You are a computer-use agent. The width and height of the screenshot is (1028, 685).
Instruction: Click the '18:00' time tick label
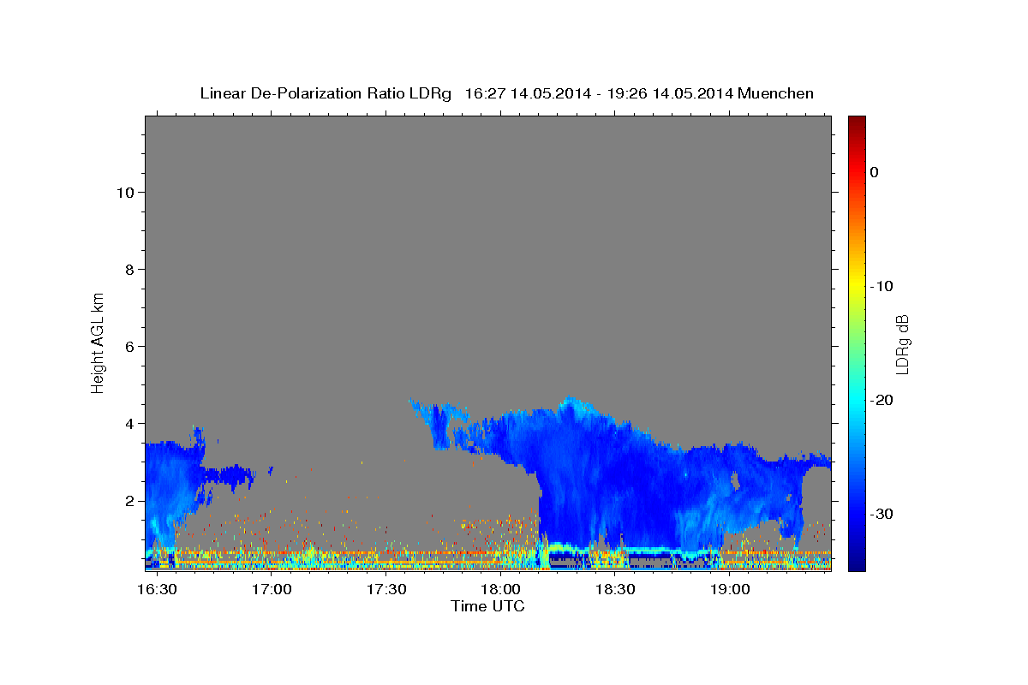pyautogui.click(x=501, y=590)
